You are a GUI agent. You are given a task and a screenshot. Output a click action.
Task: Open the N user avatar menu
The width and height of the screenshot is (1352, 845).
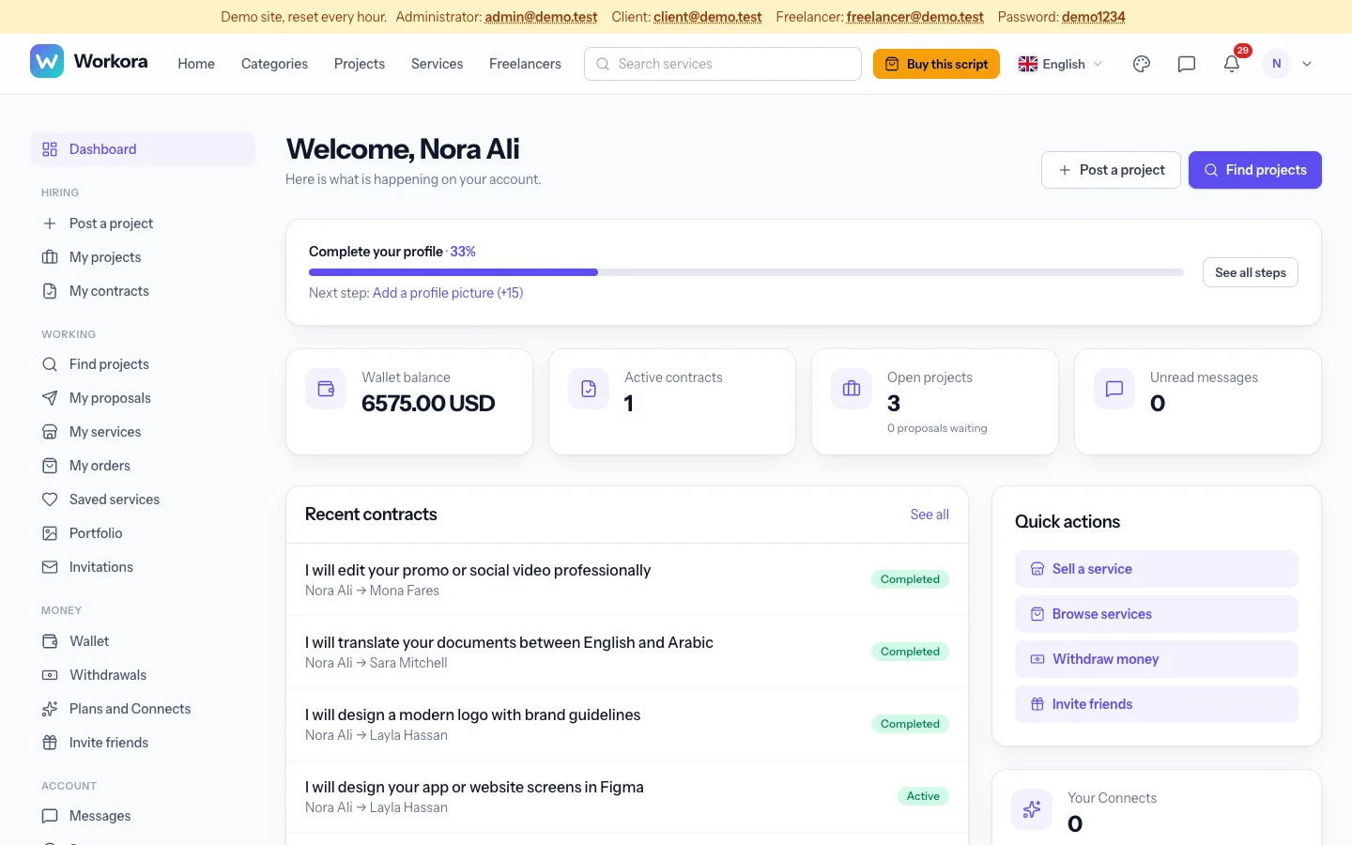[x=1277, y=64]
